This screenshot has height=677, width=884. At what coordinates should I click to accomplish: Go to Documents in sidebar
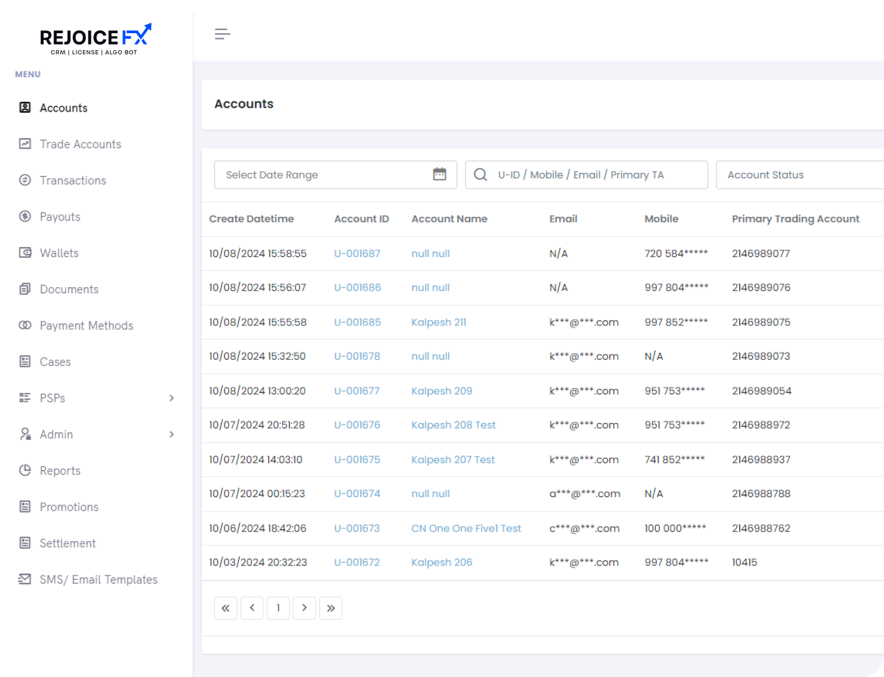[69, 289]
